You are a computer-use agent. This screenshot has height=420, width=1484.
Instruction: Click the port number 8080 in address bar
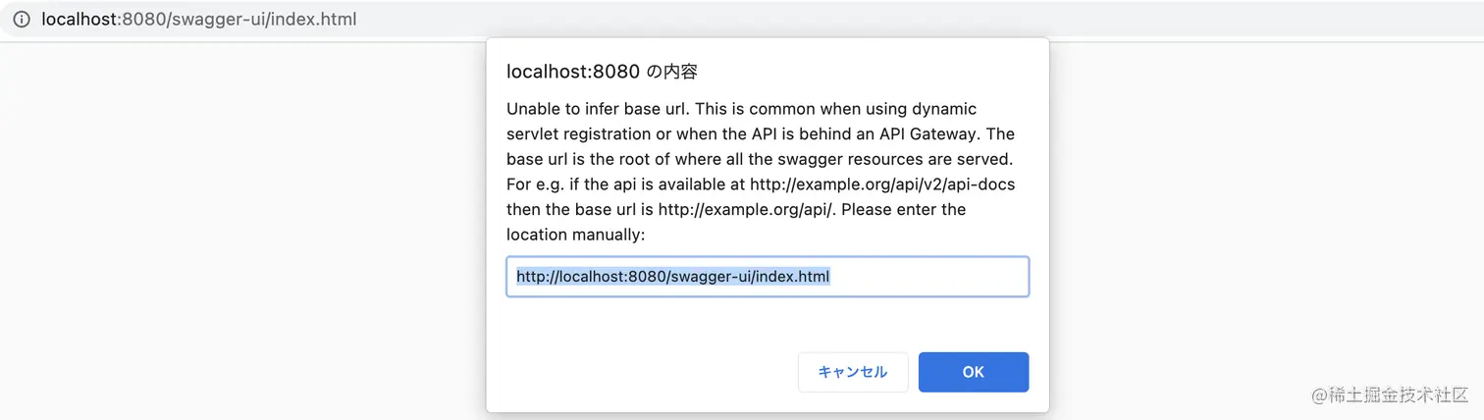click(x=143, y=20)
